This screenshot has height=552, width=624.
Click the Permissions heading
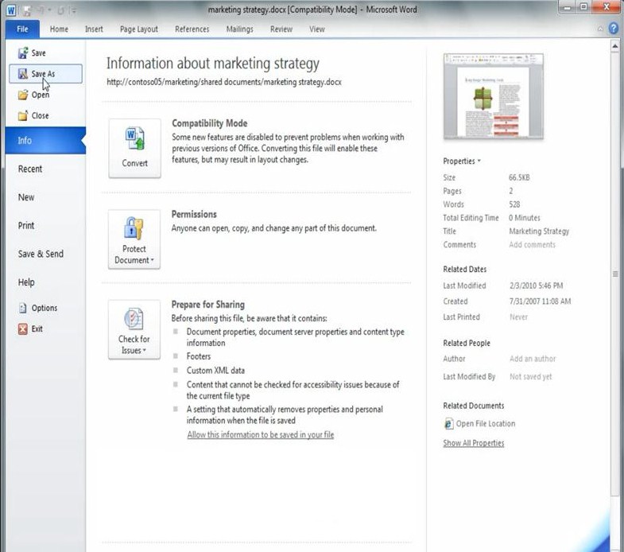[194, 214]
